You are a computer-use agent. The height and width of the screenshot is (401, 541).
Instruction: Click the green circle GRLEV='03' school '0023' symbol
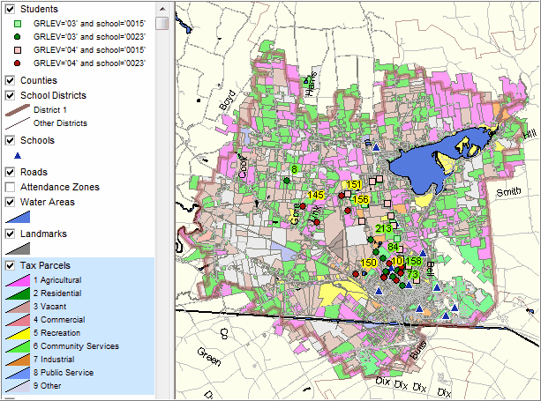point(18,37)
